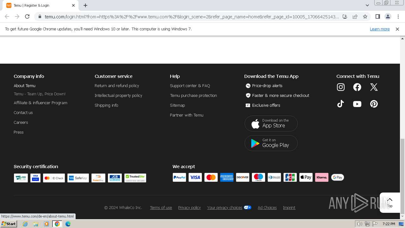Click the Visa Secure certification badge
This screenshot has width=405, height=228.
click(x=35, y=178)
